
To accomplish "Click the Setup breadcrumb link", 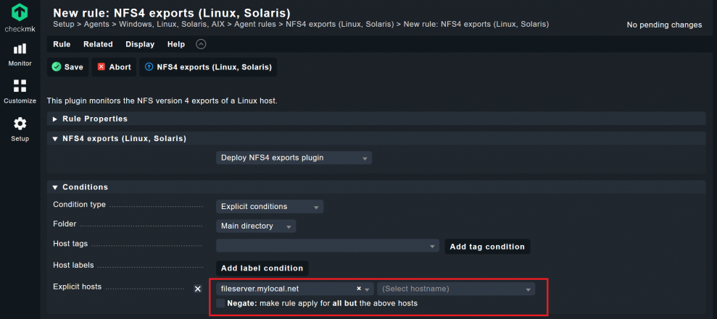I will (x=63, y=24).
